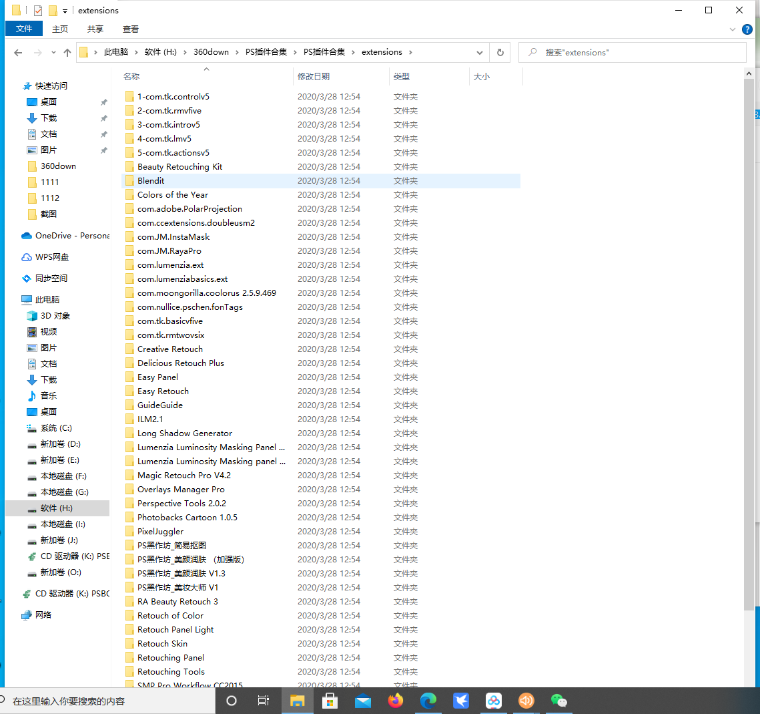Open the 文件 ribbon tab
This screenshot has height=714, width=760.
pos(24,29)
